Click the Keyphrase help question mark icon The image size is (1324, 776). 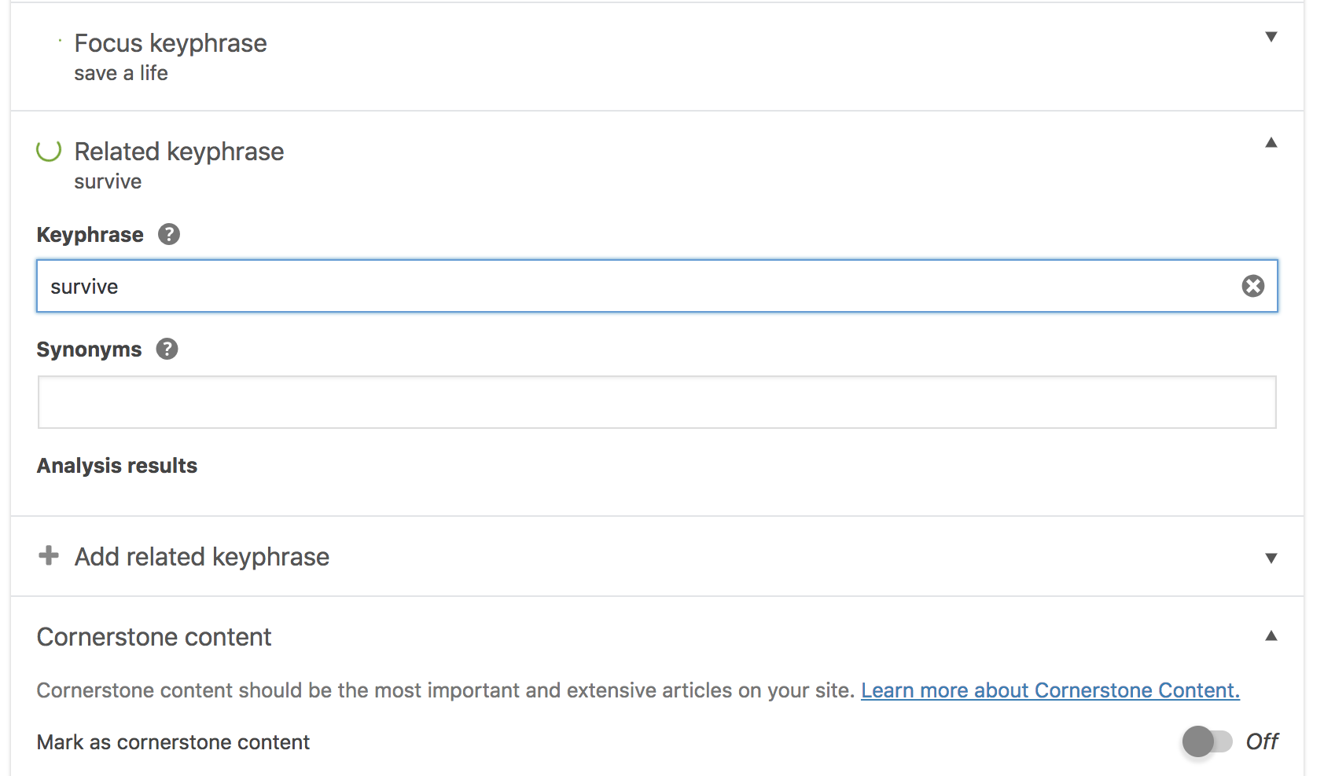(169, 234)
